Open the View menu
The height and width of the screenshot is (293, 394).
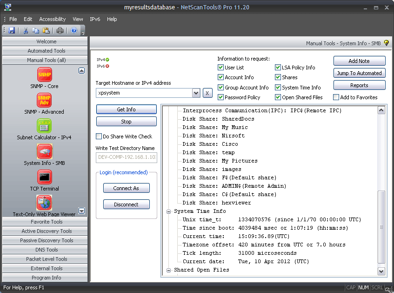point(78,19)
